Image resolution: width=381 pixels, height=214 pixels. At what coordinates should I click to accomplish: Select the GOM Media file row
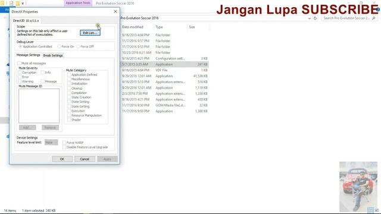click(x=164, y=105)
